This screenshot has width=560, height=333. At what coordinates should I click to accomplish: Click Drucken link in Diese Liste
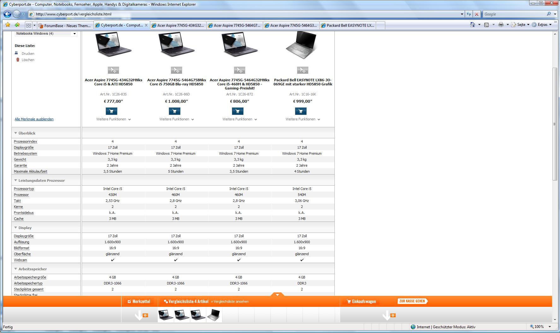tap(28, 54)
